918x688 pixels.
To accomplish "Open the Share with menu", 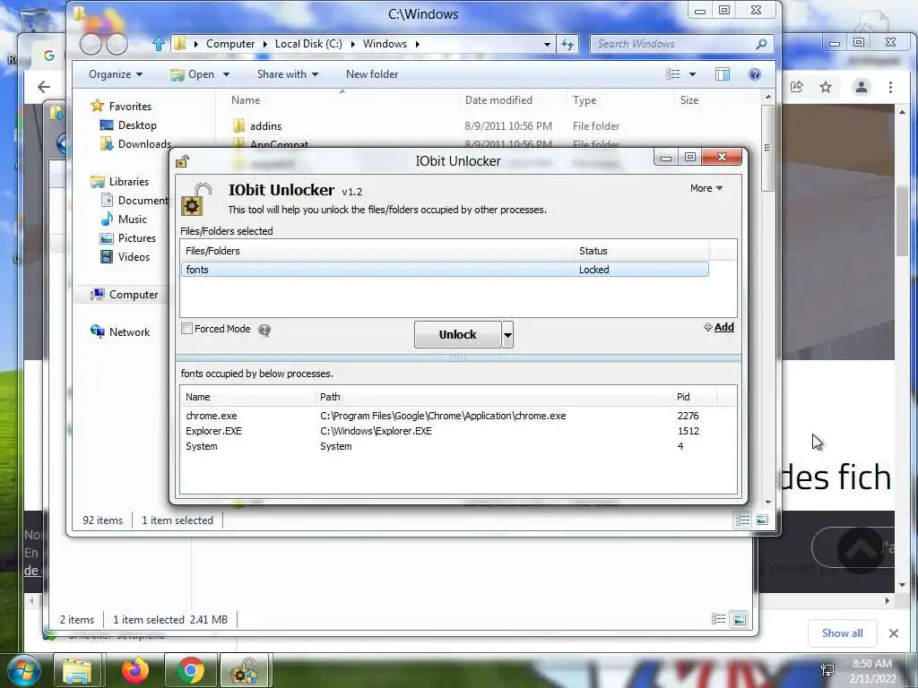I will click(x=288, y=74).
